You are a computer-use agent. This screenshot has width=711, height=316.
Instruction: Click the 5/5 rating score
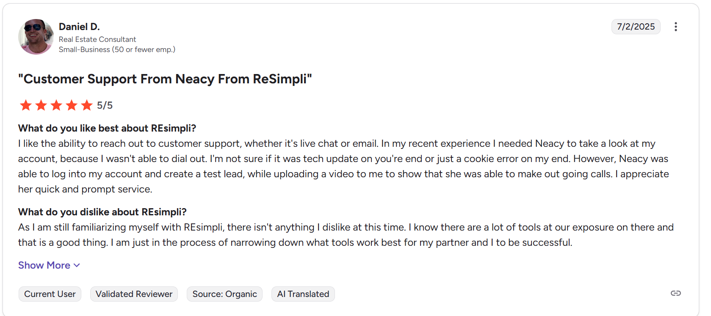(x=105, y=105)
